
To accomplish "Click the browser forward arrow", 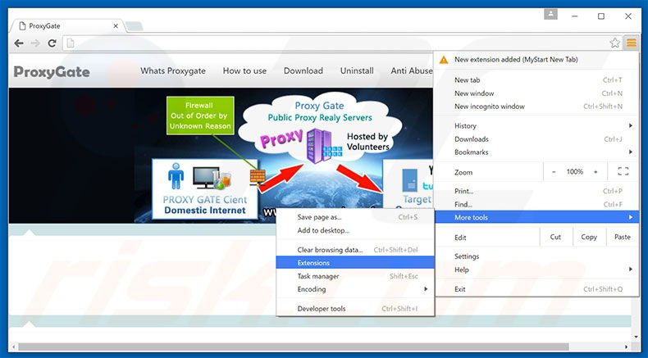I will coord(35,43).
